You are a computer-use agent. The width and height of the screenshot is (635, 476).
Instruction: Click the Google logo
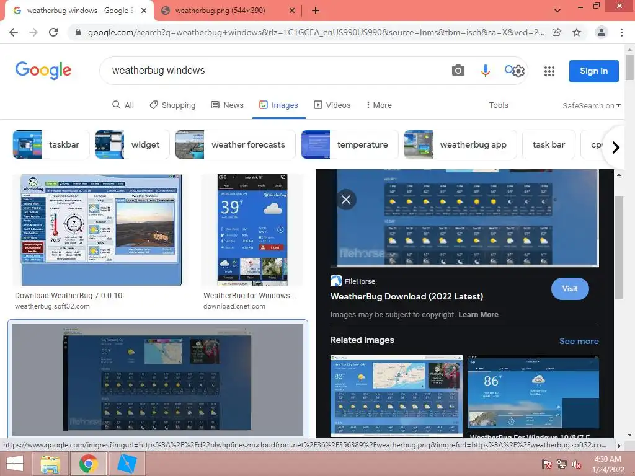pyautogui.click(x=43, y=71)
